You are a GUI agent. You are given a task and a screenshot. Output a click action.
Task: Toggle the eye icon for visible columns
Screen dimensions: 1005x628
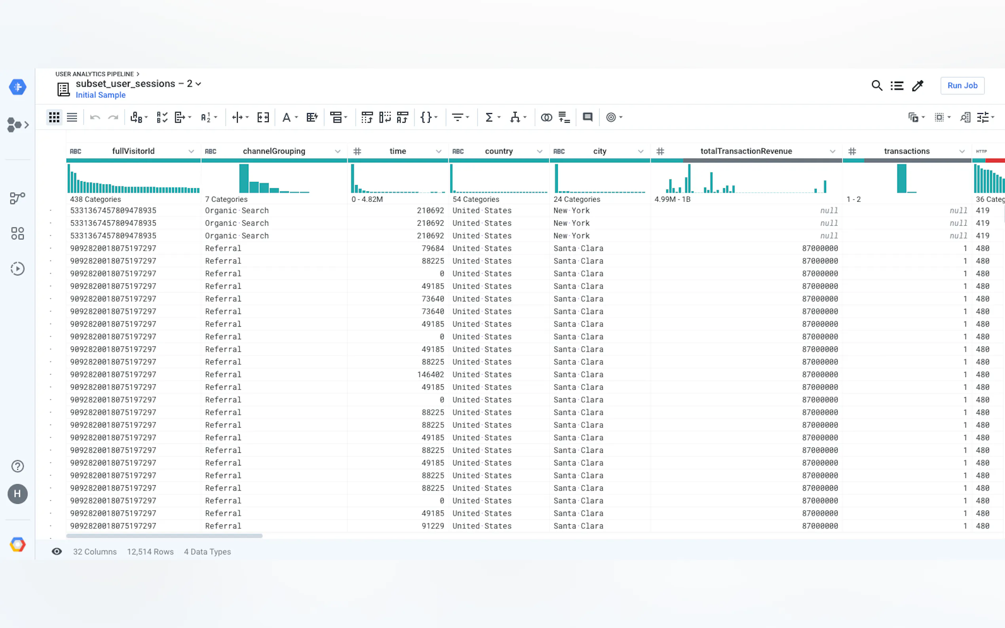tap(57, 552)
